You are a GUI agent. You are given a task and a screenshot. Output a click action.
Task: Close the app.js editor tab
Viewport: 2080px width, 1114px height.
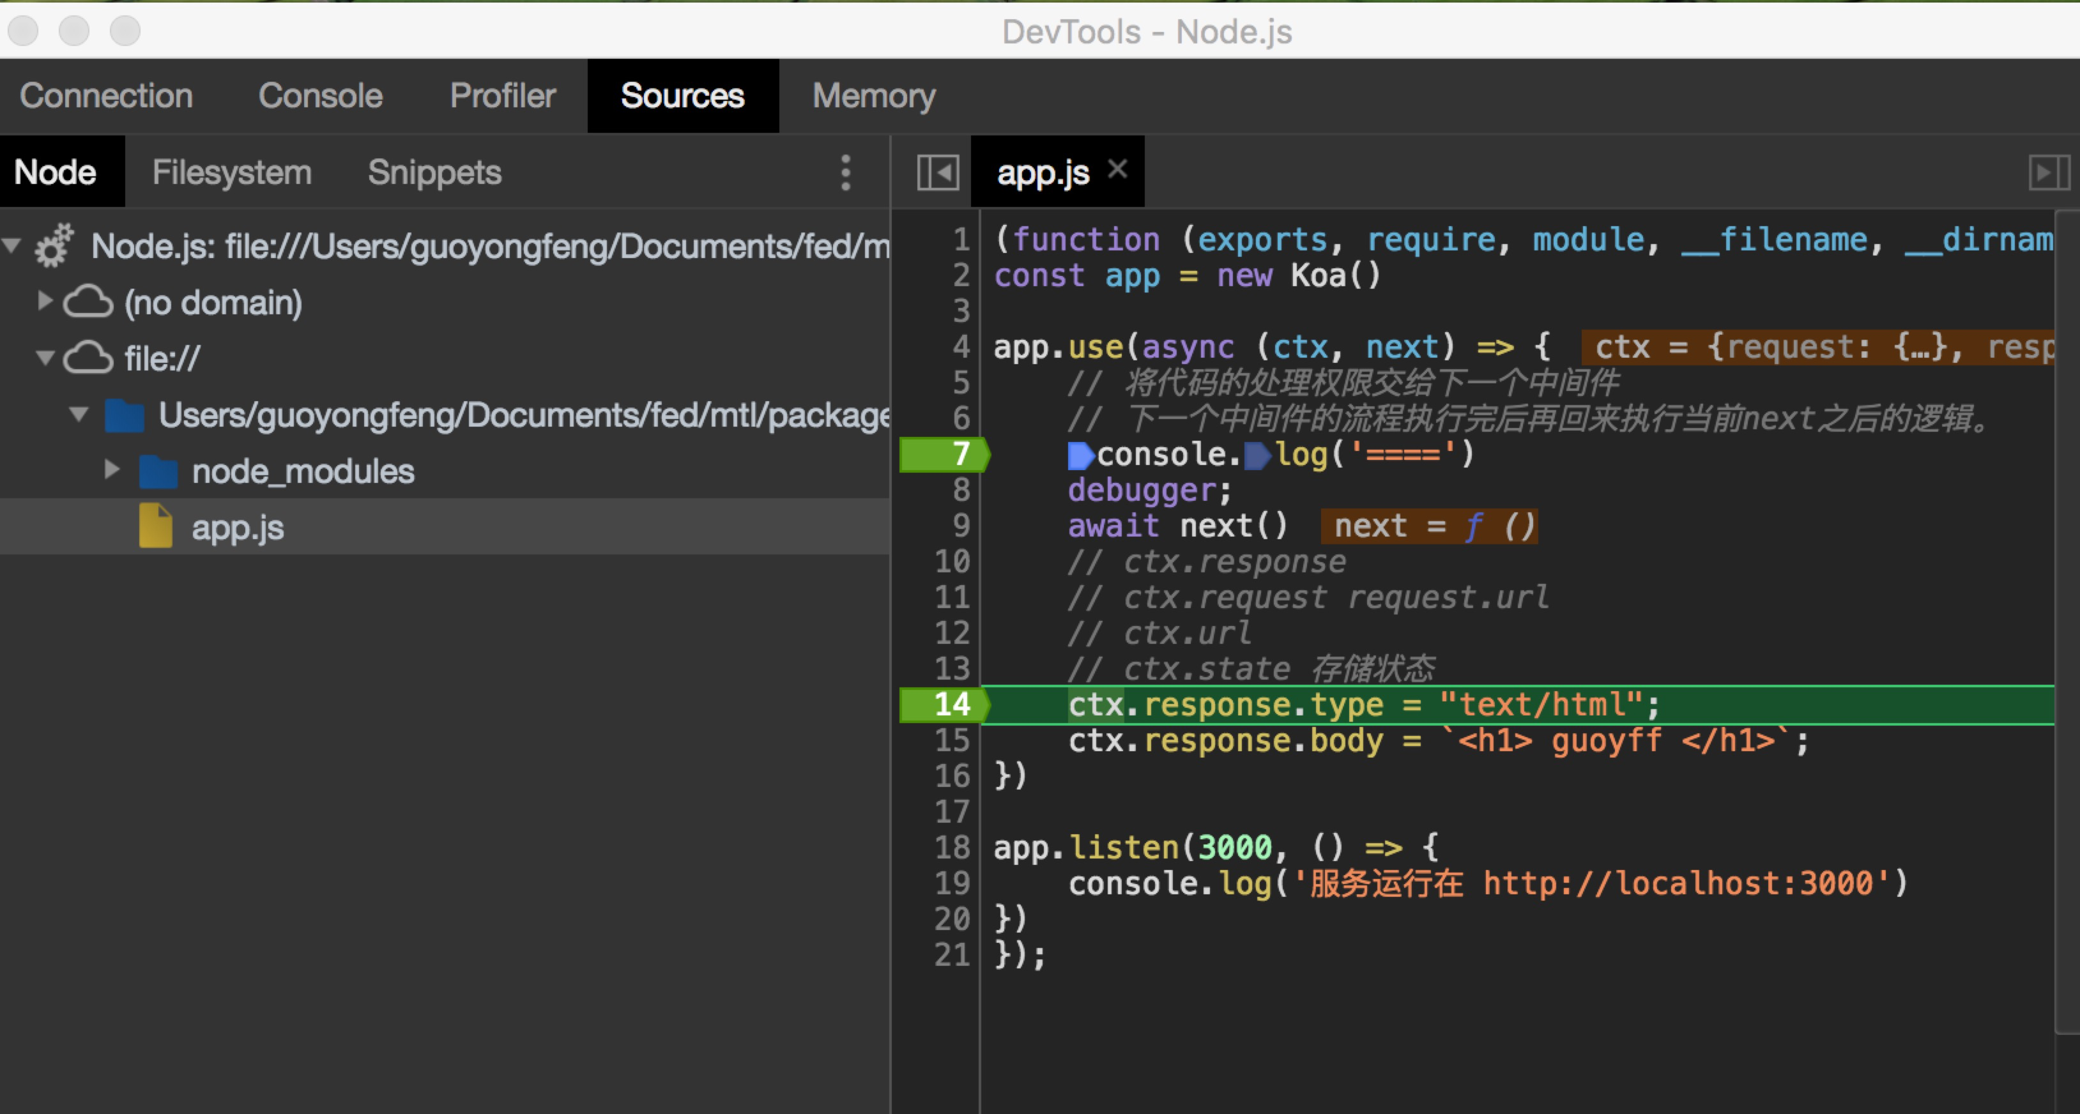click(x=1117, y=169)
